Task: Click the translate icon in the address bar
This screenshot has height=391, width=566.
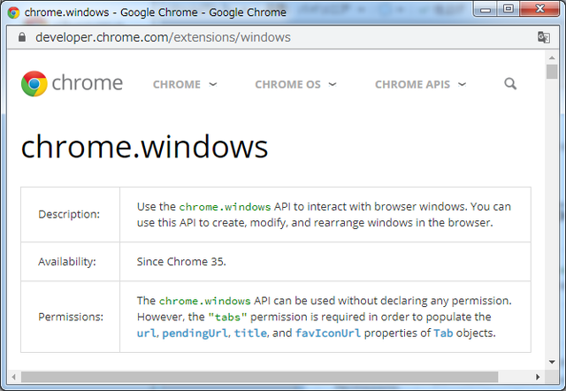Action: (x=544, y=37)
